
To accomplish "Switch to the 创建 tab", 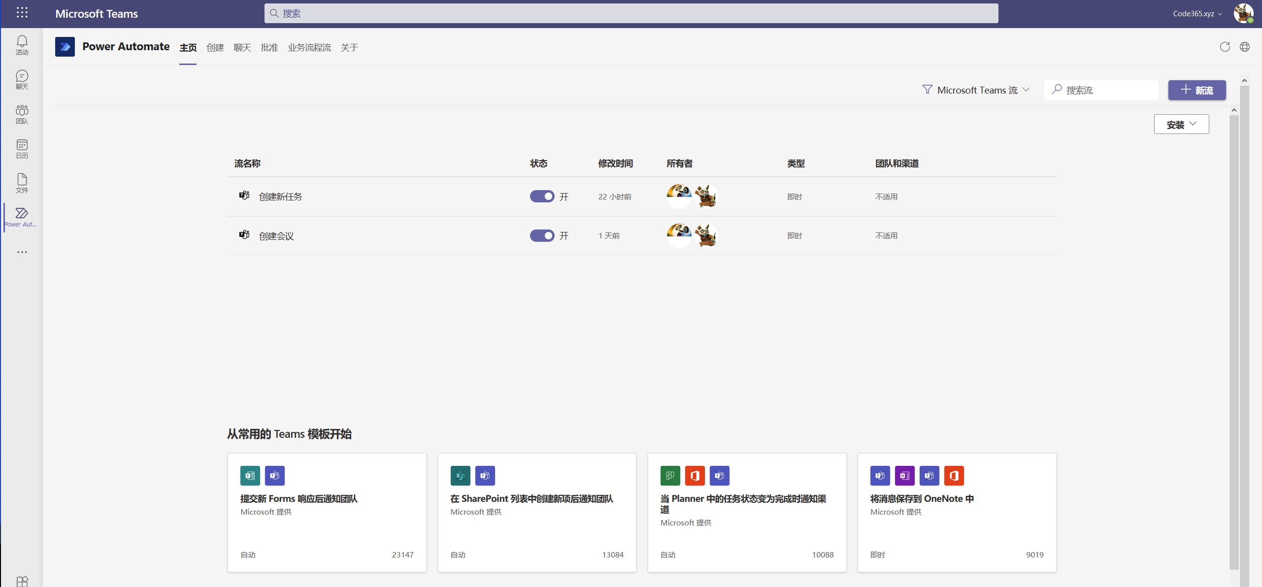I will pyautogui.click(x=215, y=47).
